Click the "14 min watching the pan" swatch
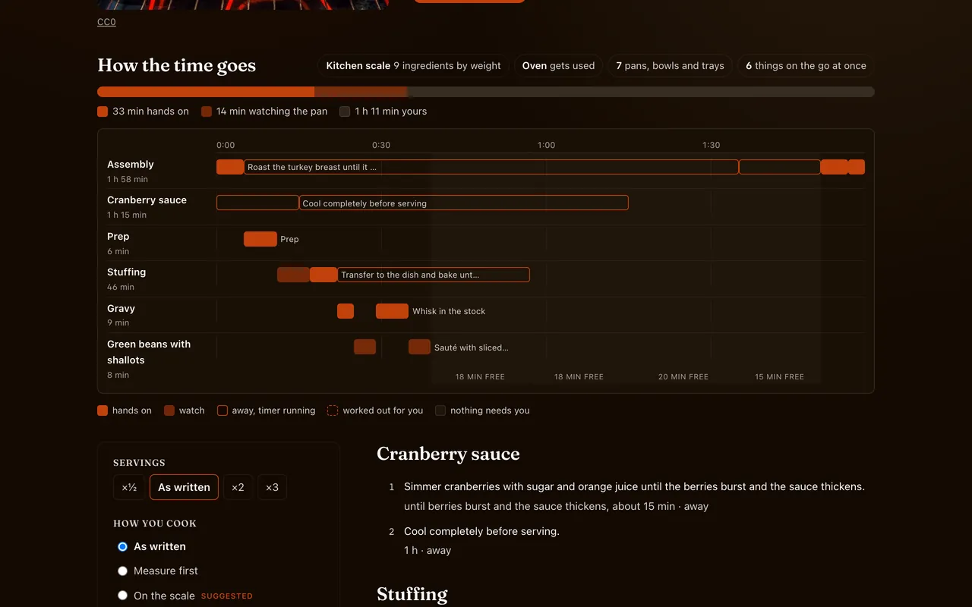Viewport: 972px width, 607px height. [x=207, y=112]
